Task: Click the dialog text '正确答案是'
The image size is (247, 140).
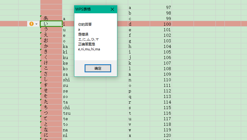Action: (87, 44)
